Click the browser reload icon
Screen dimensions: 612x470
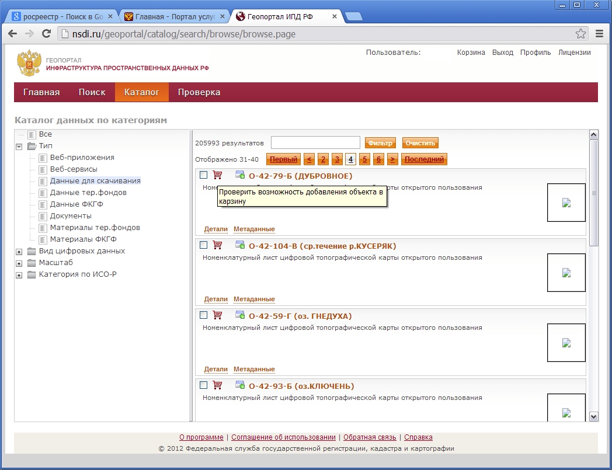[x=47, y=34]
